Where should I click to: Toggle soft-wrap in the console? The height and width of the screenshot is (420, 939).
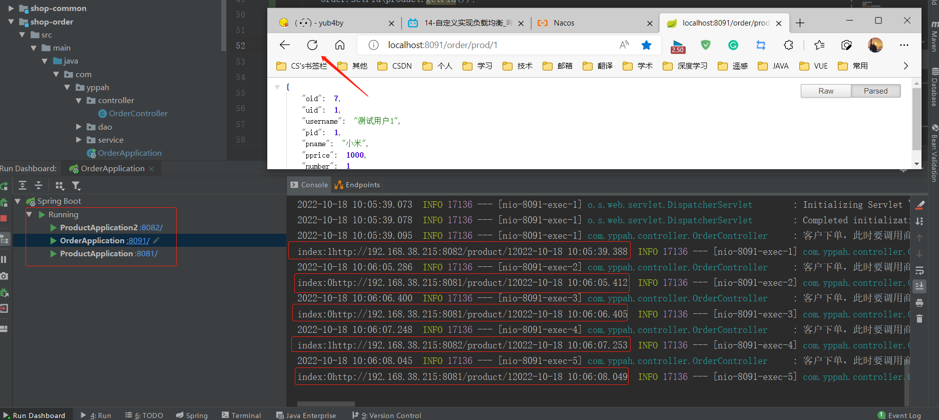919,271
